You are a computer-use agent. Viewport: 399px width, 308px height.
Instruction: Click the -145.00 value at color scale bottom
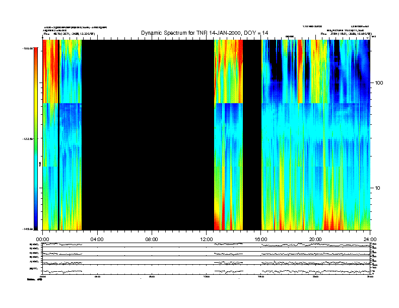pyautogui.click(x=28, y=229)
